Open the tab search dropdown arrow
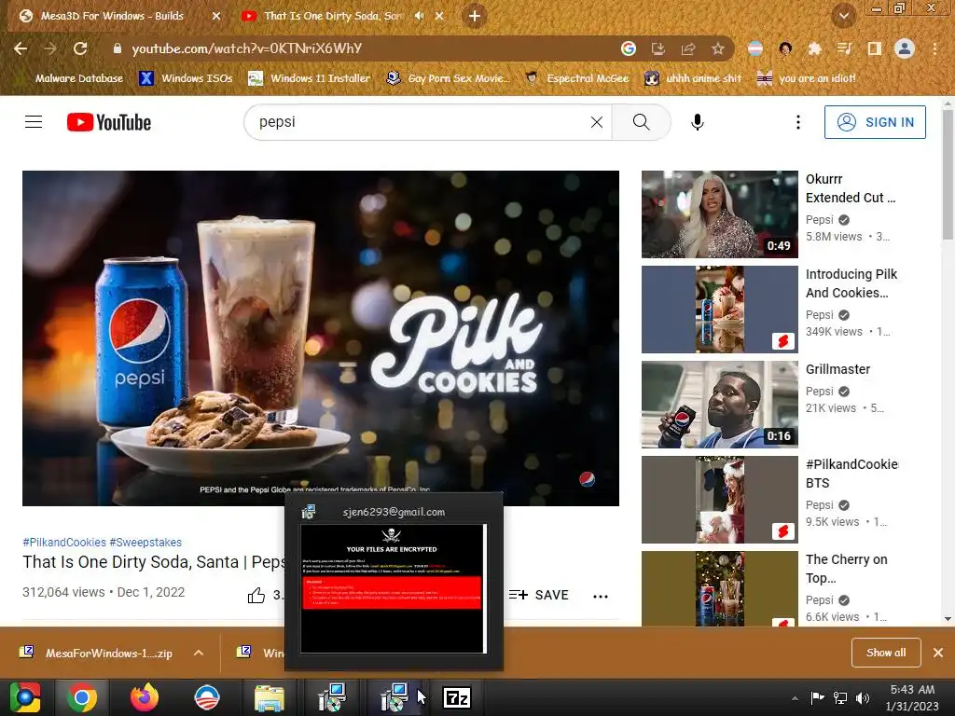 coord(843,16)
